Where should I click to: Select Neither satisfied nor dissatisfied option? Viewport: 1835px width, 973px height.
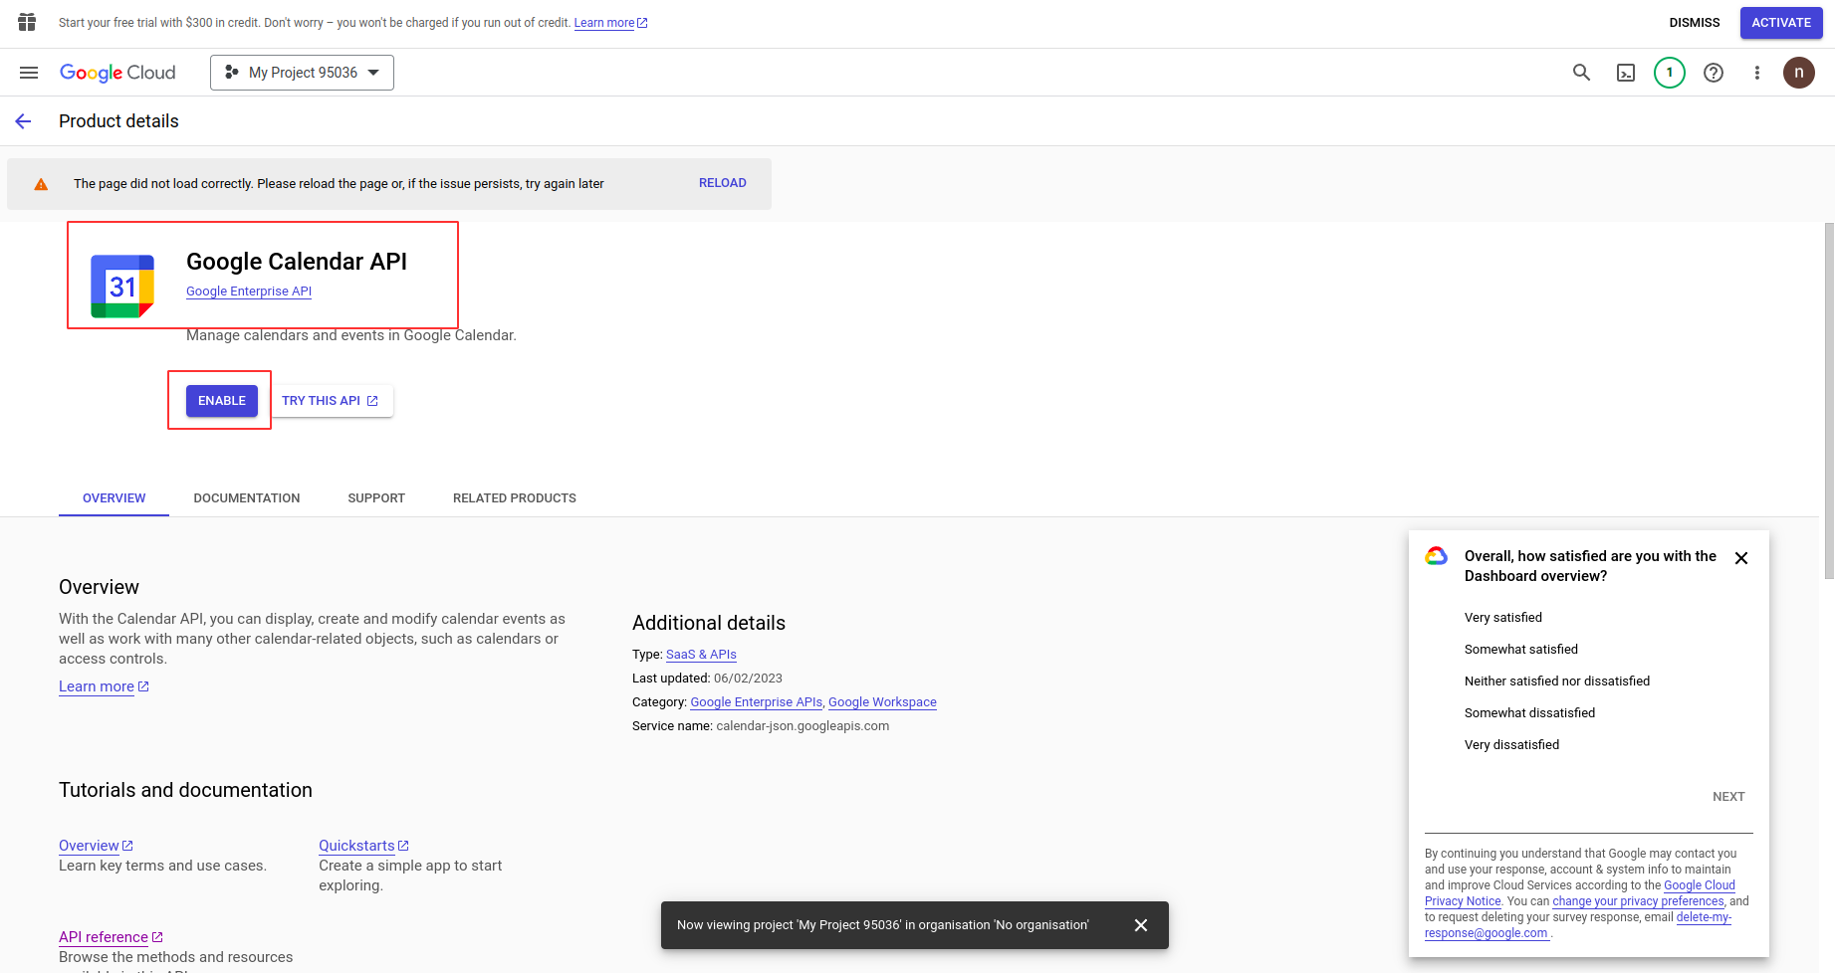point(1557,681)
